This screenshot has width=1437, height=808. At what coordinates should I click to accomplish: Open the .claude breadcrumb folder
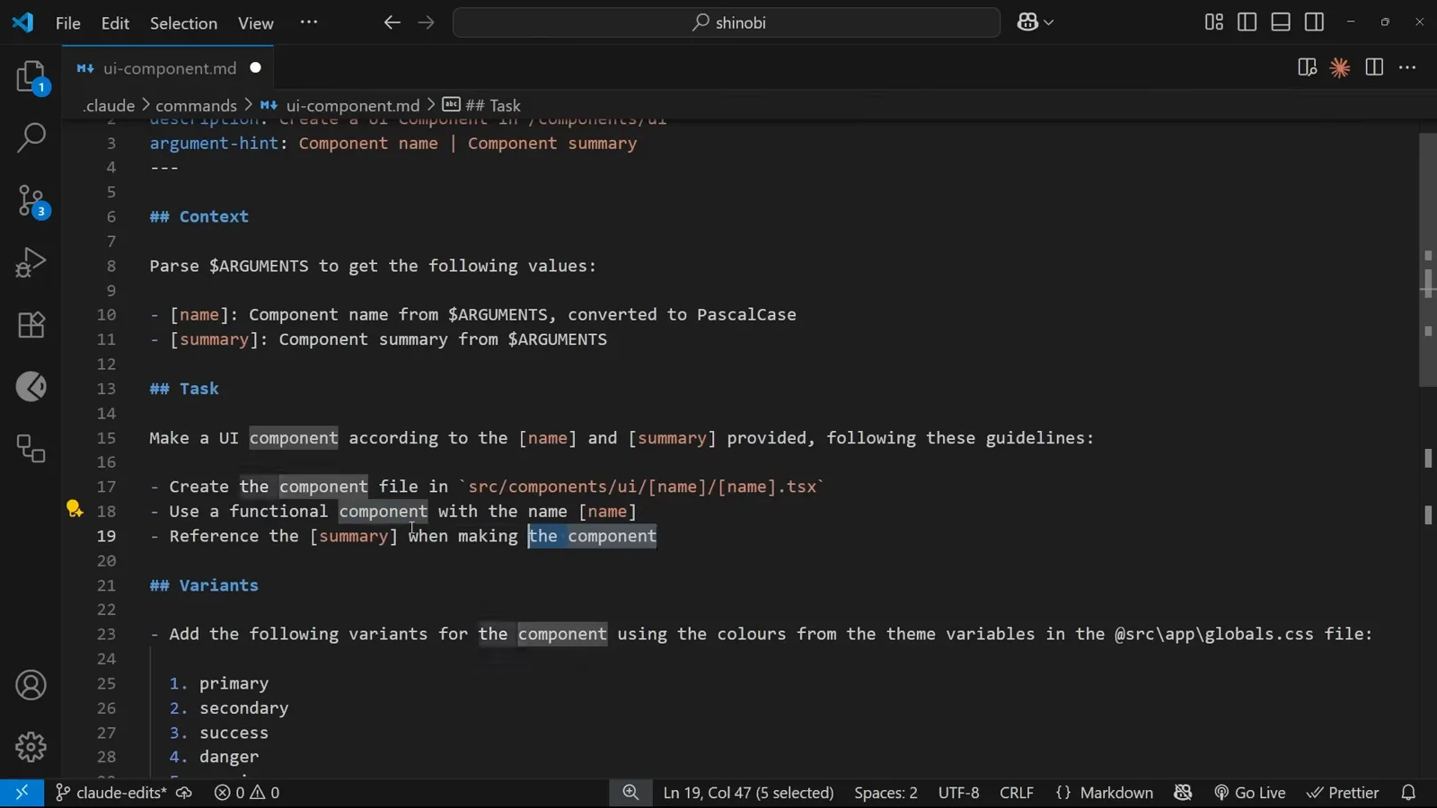click(x=109, y=106)
